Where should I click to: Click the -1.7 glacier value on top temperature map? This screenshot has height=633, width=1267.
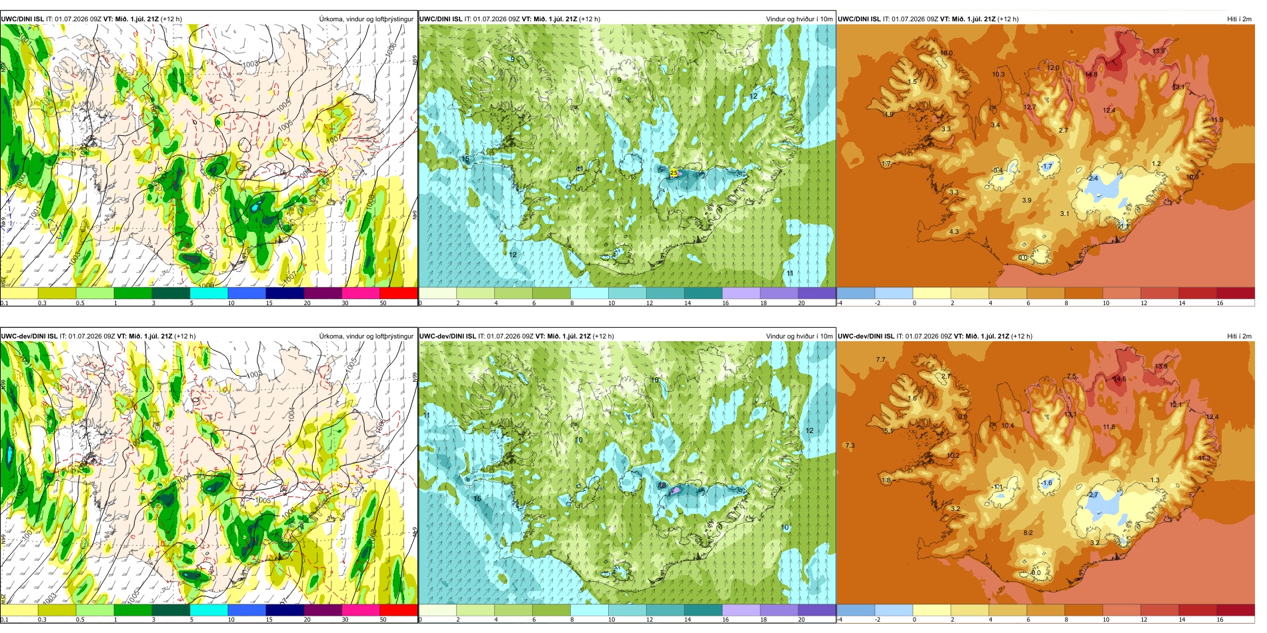point(1046,167)
